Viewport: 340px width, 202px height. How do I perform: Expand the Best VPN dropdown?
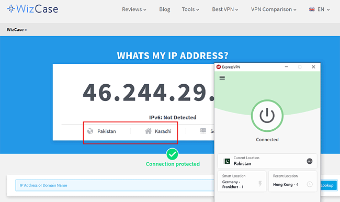click(225, 9)
